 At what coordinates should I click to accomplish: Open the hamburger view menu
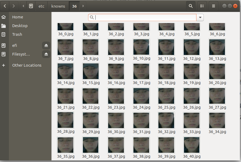coord(214,6)
